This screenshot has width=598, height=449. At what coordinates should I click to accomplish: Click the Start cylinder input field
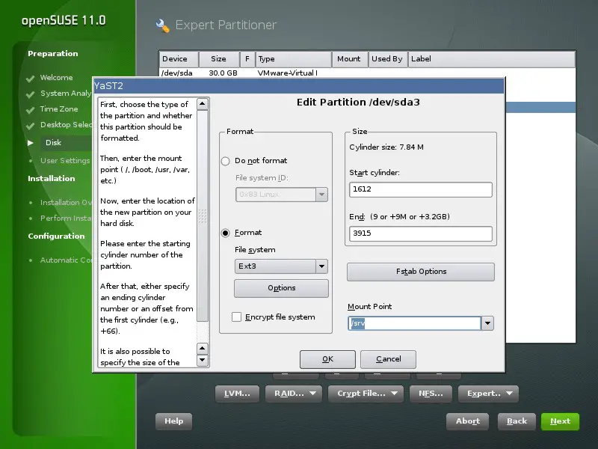421,189
